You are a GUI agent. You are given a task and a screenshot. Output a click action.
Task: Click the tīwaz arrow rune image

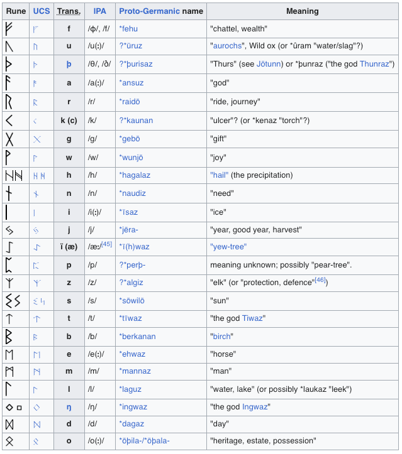(9, 318)
